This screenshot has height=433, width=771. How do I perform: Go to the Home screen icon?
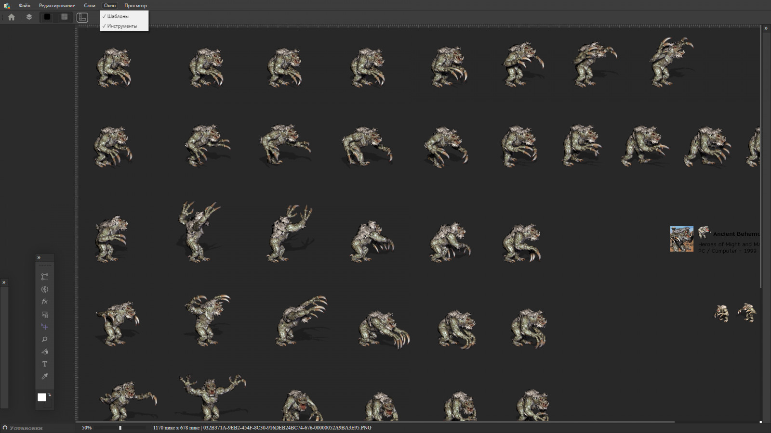[12, 17]
